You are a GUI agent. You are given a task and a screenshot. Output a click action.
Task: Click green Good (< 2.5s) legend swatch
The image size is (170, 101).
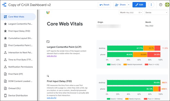tap(109, 65)
